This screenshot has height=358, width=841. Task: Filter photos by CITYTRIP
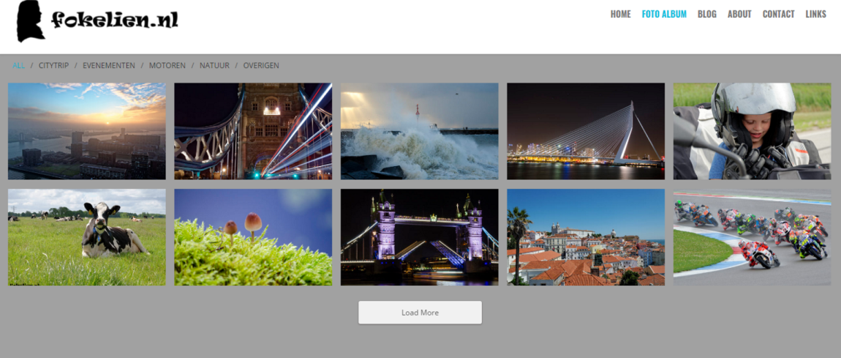(53, 65)
